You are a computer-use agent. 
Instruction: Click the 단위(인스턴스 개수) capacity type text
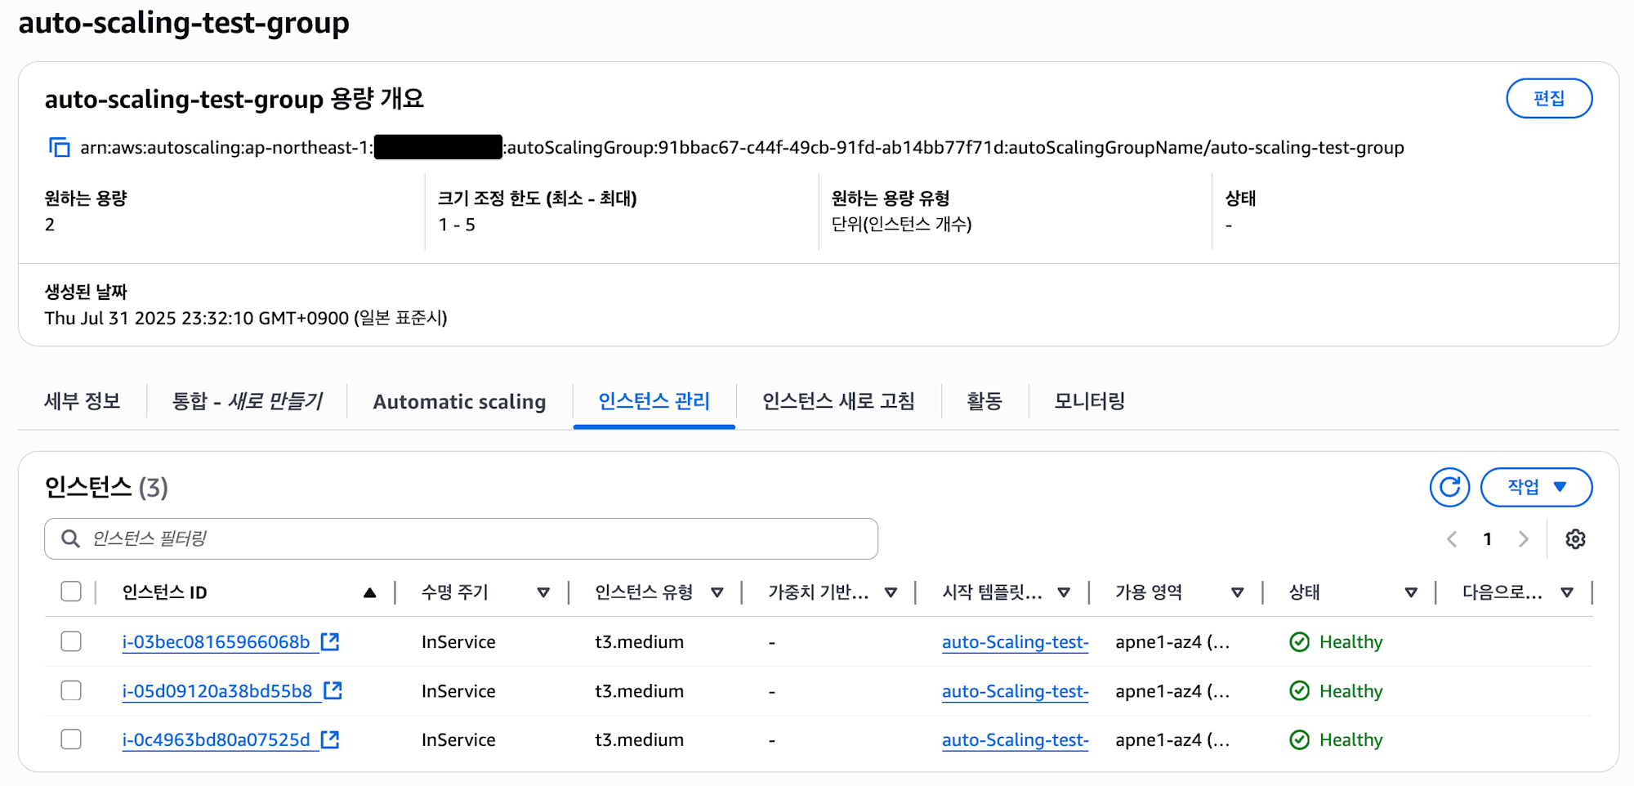pos(901,225)
